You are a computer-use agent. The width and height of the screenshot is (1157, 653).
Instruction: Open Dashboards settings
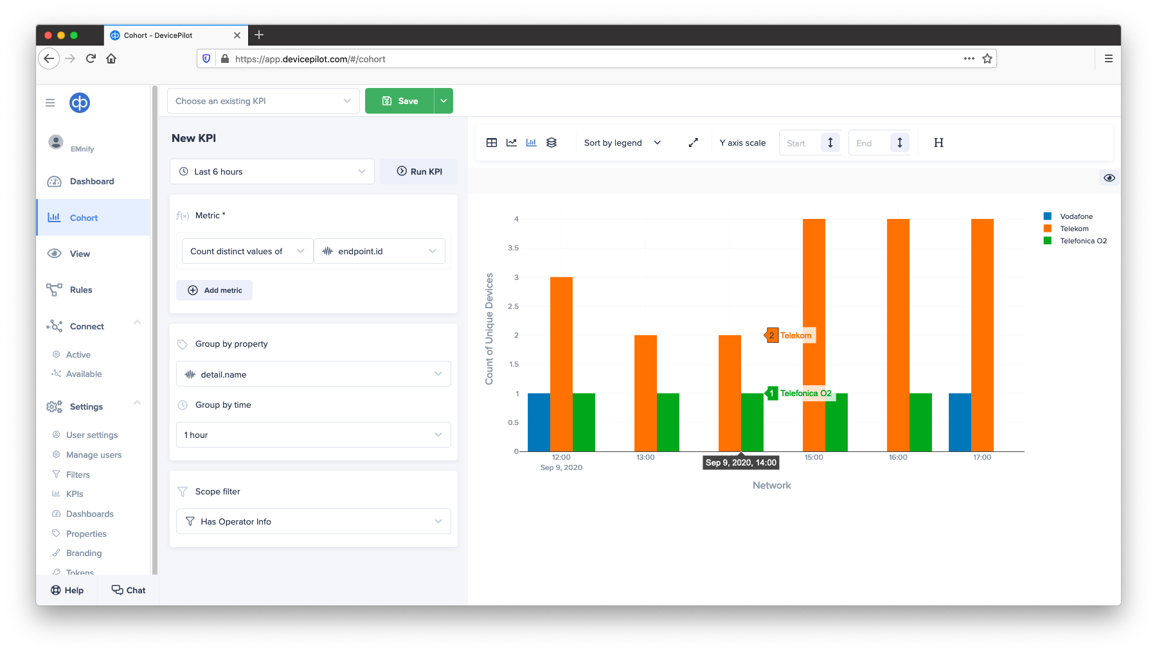(x=89, y=514)
